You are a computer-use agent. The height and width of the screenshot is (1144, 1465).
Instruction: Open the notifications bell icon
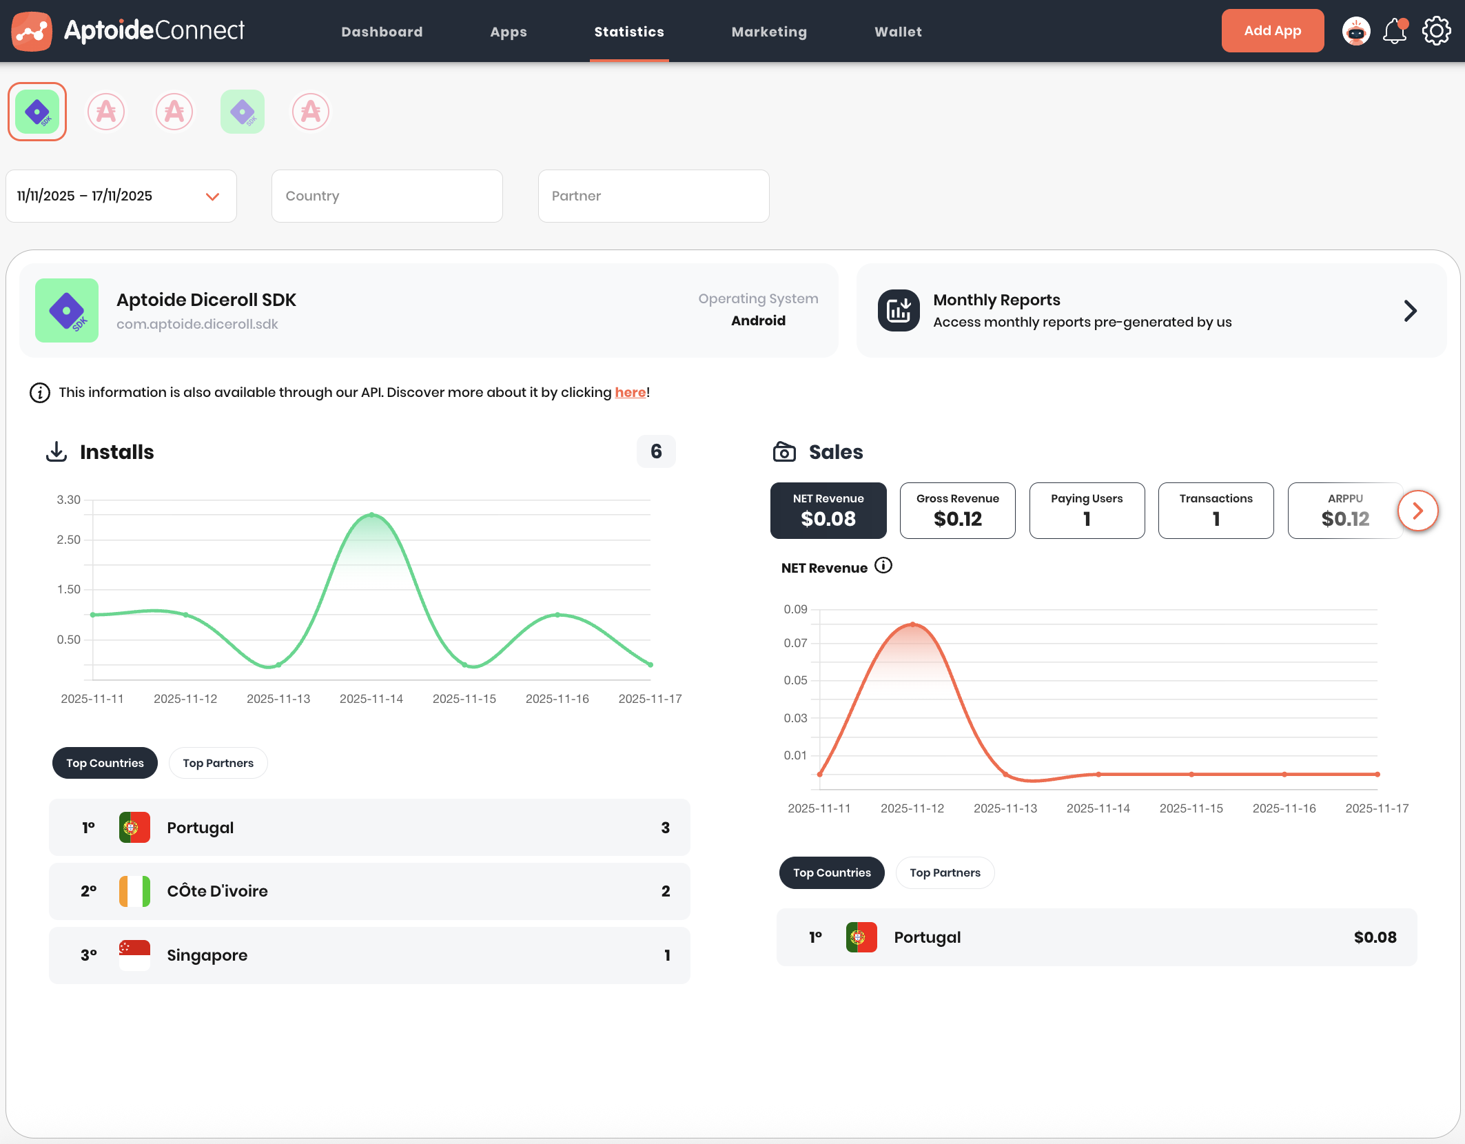1395,32
